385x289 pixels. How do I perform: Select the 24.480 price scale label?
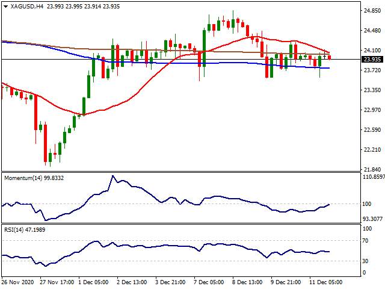(372, 31)
